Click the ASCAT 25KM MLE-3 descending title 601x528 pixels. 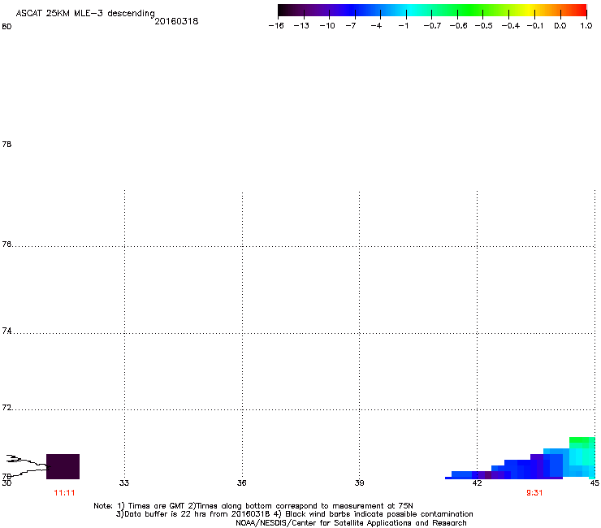pos(85,14)
